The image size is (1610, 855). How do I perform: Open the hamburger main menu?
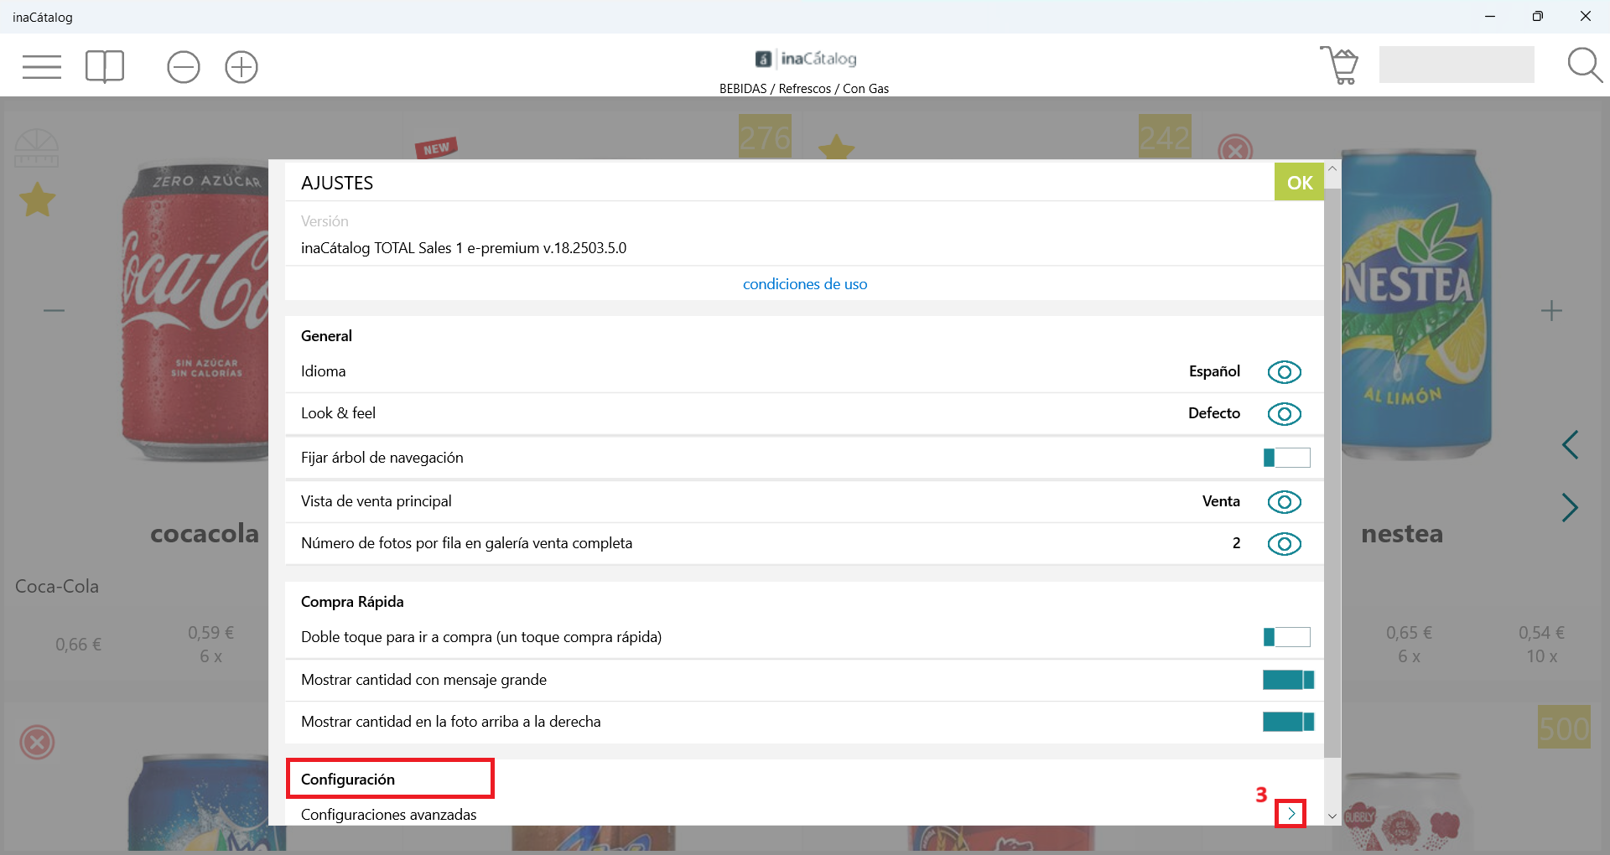click(x=42, y=66)
